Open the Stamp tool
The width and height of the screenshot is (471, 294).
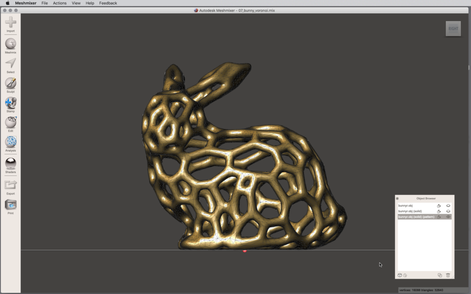11,103
